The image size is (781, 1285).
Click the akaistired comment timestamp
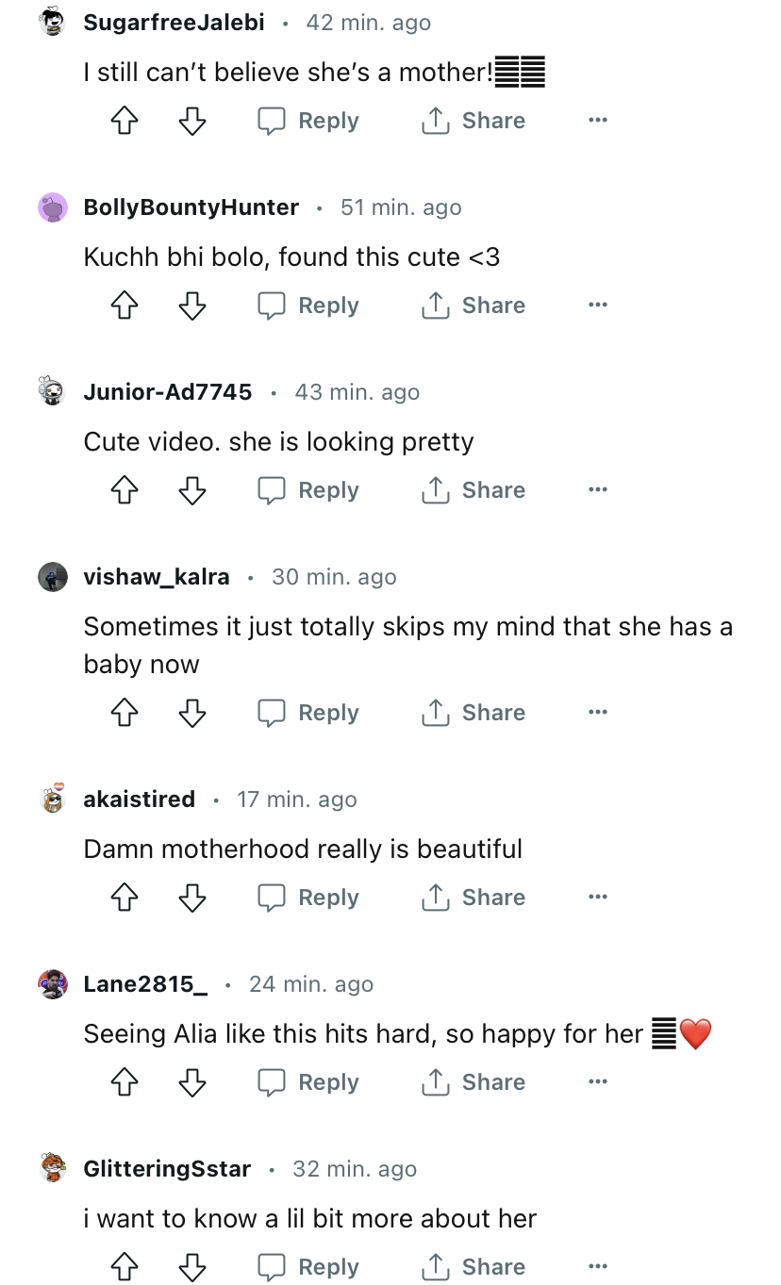click(297, 799)
